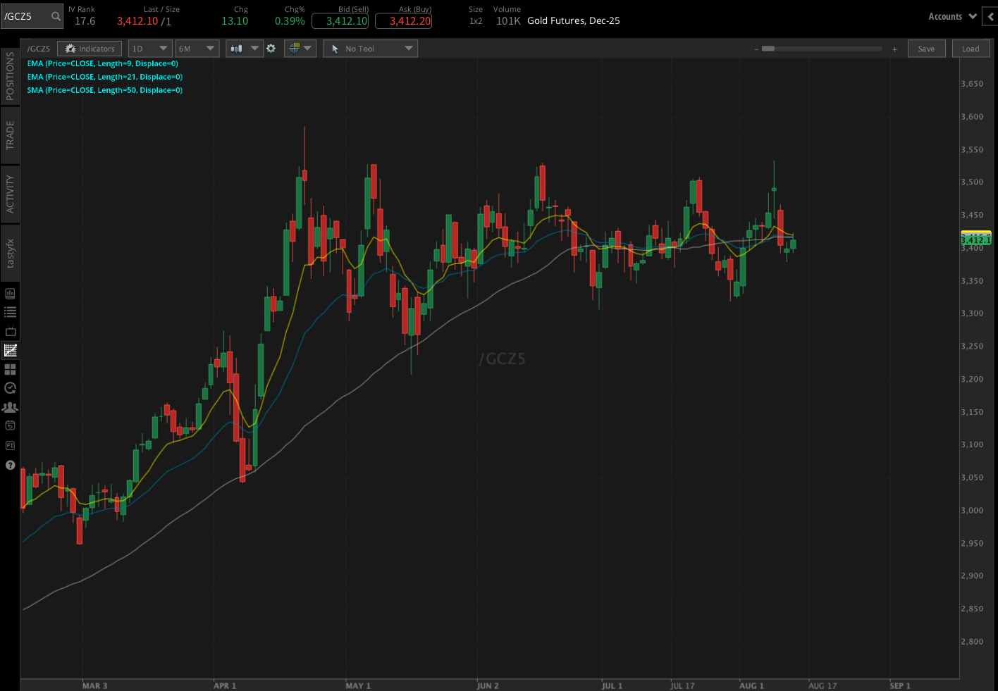Open the help question mark icon
Image resolution: width=998 pixels, height=691 pixels.
coord(10,465)
